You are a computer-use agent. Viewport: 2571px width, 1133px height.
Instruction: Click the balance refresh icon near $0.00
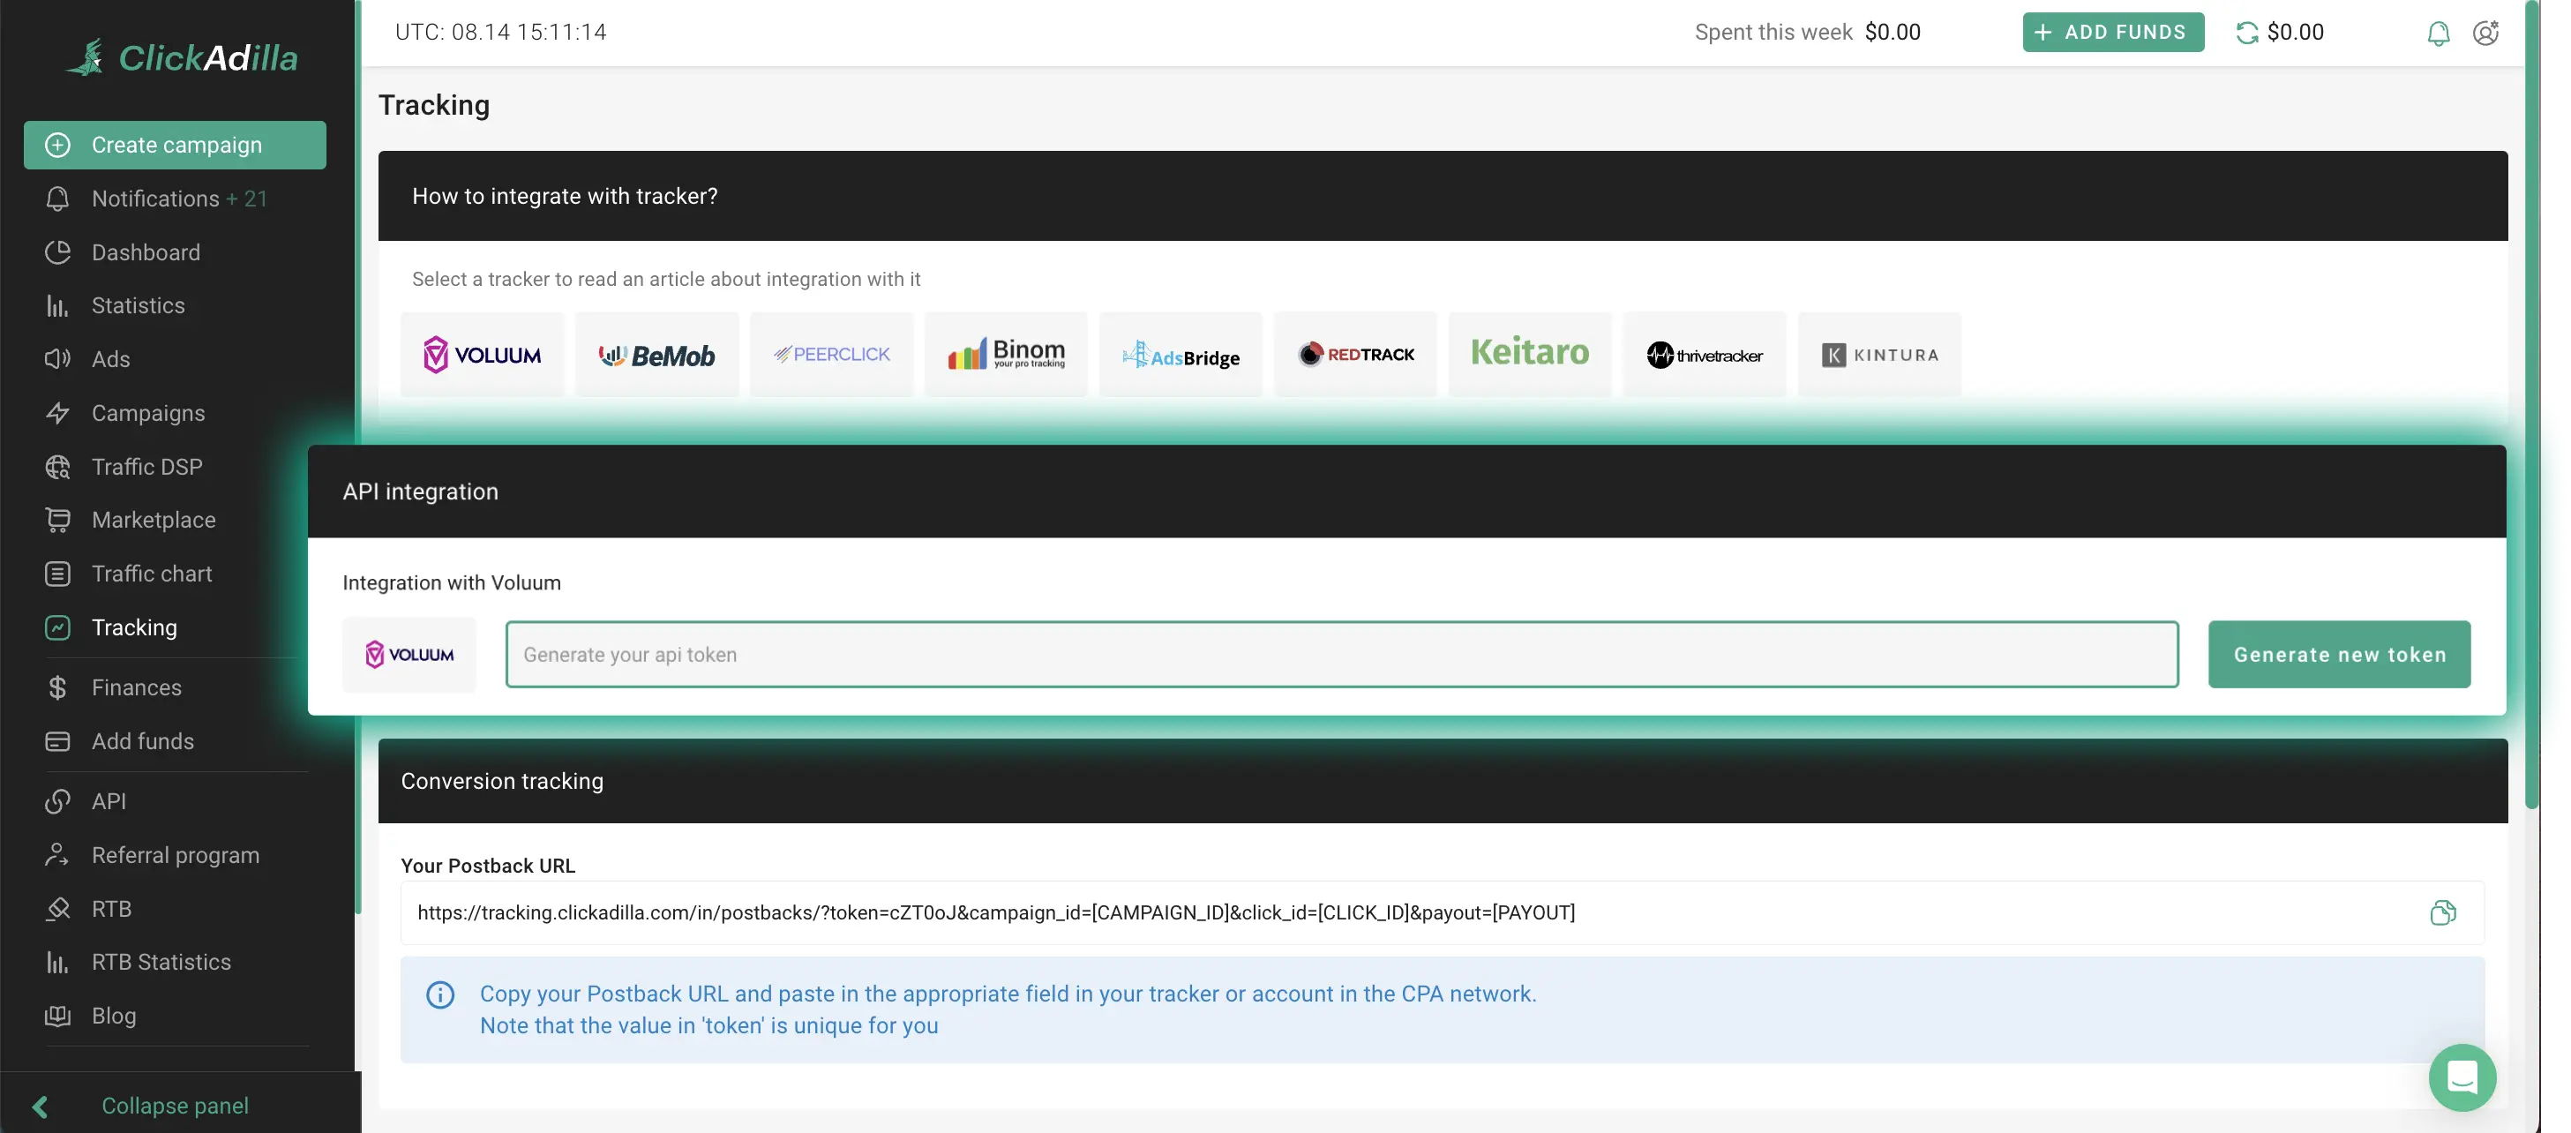(x=2246, y=32)
